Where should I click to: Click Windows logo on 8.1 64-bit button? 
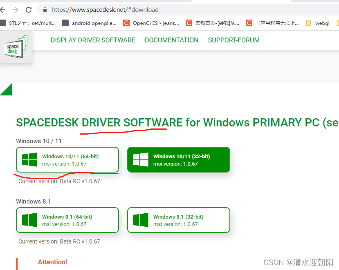(x=29, y=220)
